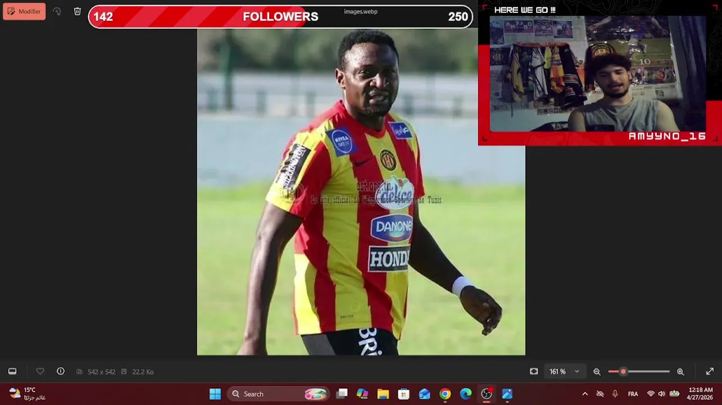Open the 161 % zoom dropdown
This screenshot has width=722, height=405.
(564, 371)
